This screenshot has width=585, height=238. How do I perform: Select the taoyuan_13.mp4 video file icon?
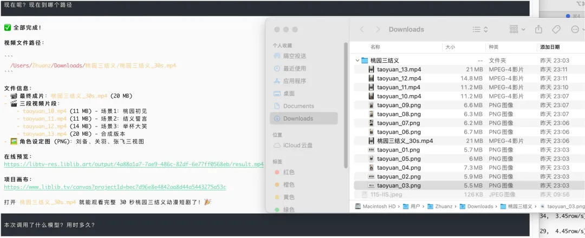click(x=371, y=69)
